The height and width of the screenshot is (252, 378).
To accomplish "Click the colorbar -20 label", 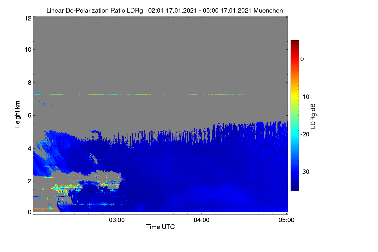I will pos(304,134).
